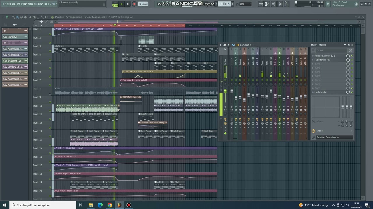Expand Fruity Limiter slot menu arrow
Image resolution: width=373 pixels, height=209 pixels.
coord(313,92)
